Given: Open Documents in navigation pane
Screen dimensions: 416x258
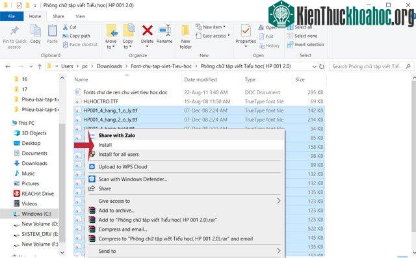Looking at the screenshot, I should click(x=34, y=153).
